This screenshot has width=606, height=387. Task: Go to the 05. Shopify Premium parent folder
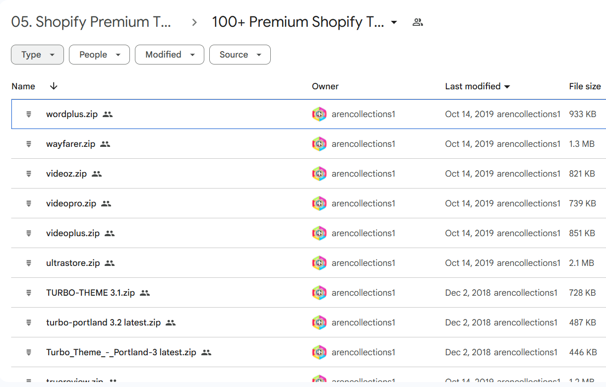click(91, 22)
